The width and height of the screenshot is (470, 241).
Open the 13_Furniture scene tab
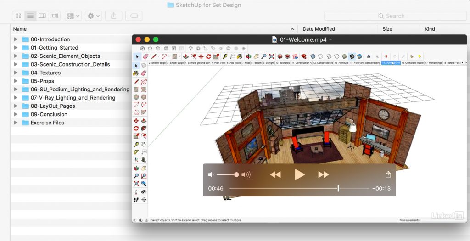point(341,63)
